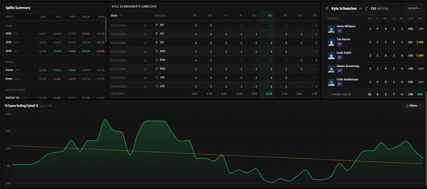Expand the Gavin Williams pitcher row
Screen dimensions: 427x189
coord(325,29)
